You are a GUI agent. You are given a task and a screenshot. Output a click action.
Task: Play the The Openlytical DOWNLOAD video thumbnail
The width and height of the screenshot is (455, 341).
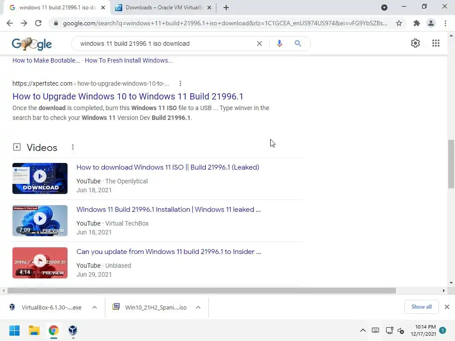pos(40,178)
